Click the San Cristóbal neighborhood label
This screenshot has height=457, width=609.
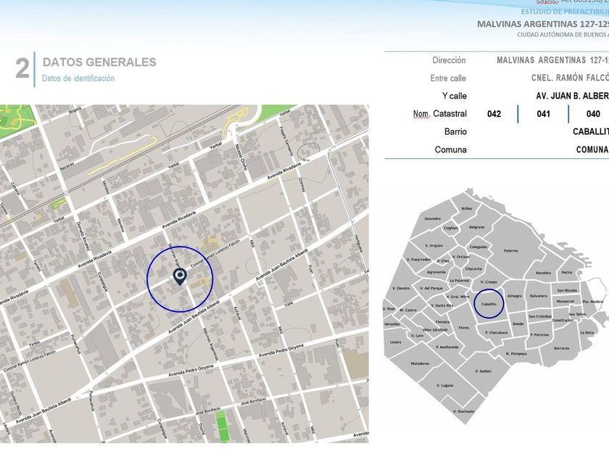pos(540,316)
